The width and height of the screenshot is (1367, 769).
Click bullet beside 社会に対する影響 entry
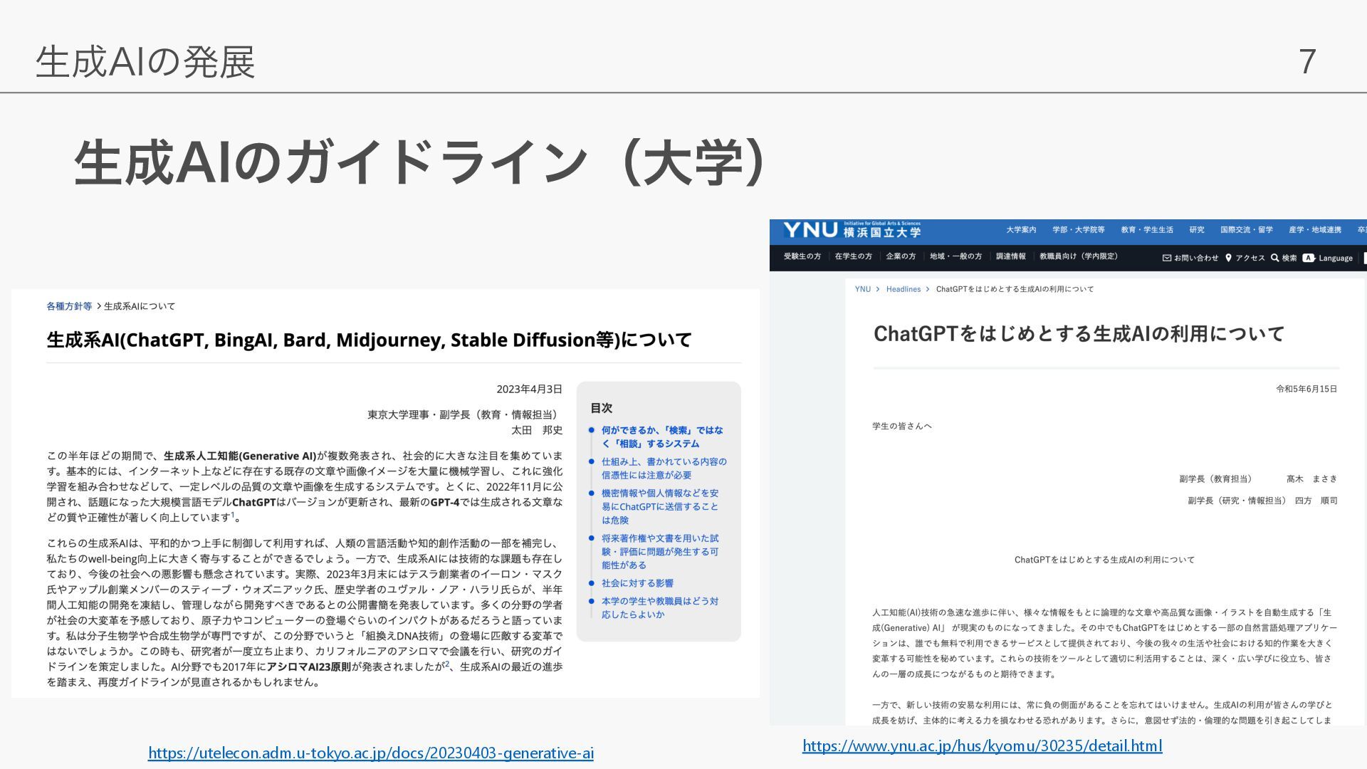[x=591, y=583]
